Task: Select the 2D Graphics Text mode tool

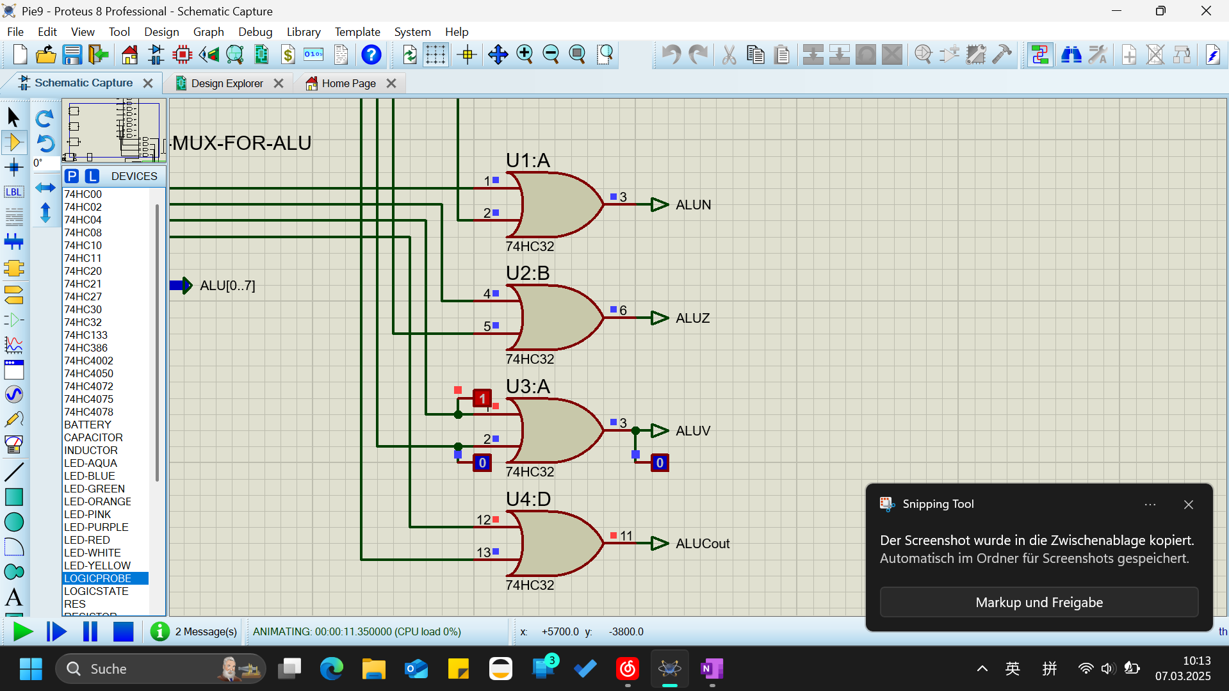Action: click(14, 597)
